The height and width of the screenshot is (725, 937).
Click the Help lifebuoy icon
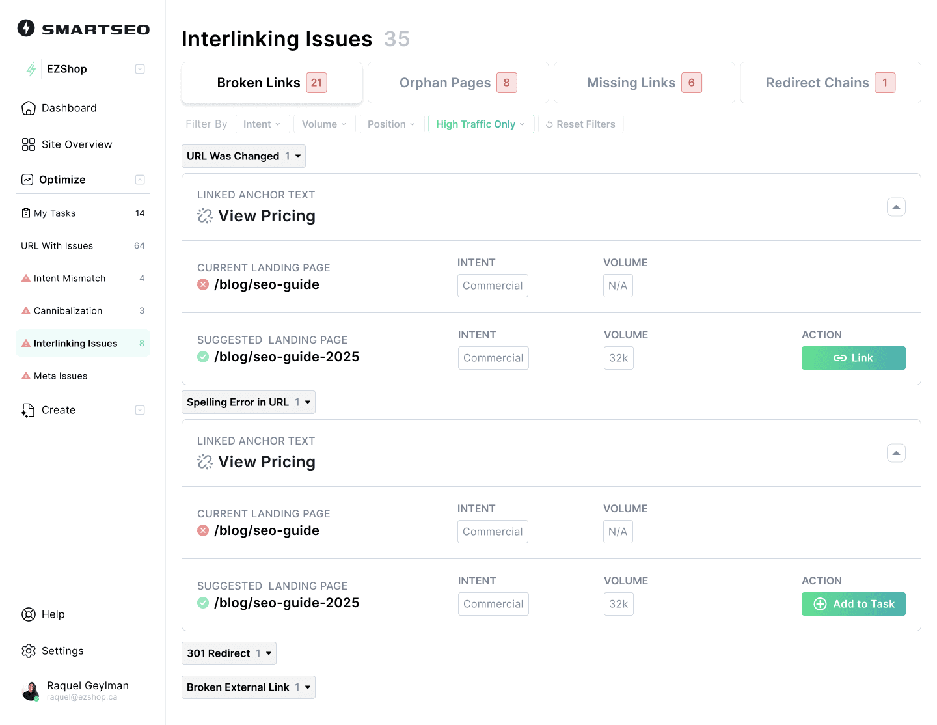(28, 614)
